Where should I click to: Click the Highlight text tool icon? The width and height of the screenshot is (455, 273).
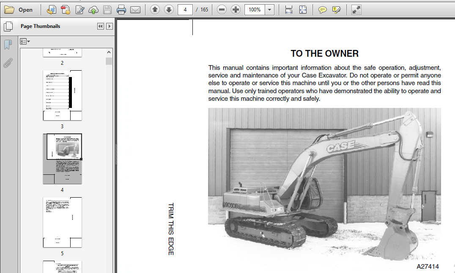(336, 10)
